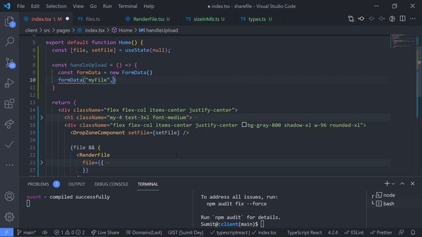This screenshot has height=237, width=422.
Task: Open the Go menu
Action: [x=93, y=6]
